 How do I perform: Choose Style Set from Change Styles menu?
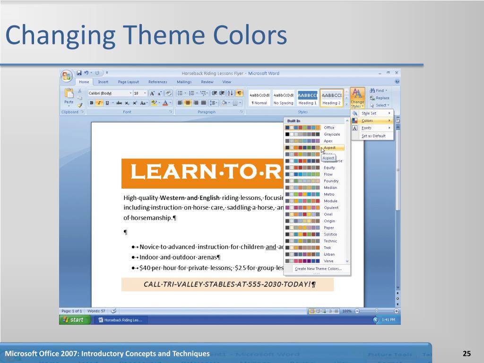click(372, 113)
